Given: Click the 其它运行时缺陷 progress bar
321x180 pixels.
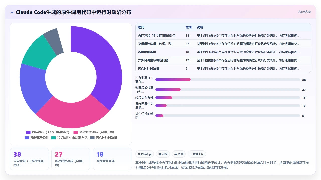Looking at the screenshot, I should tap(228, 116).
